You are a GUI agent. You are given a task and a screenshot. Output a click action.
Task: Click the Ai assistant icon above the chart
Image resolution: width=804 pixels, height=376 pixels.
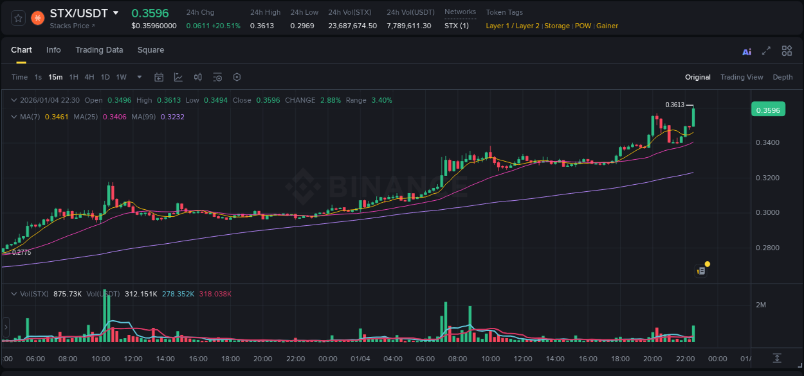coord(746,51)
